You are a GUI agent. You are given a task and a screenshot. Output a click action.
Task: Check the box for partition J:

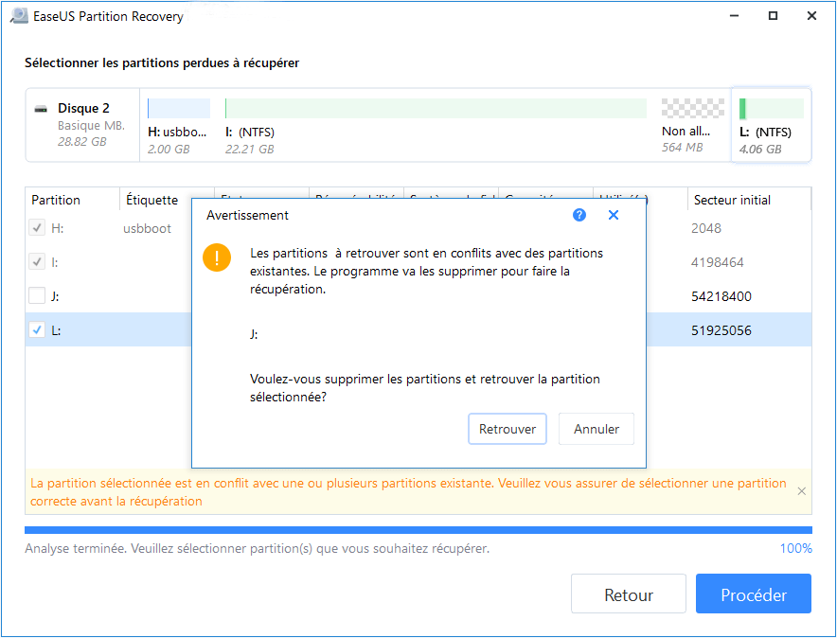(37, 295)
